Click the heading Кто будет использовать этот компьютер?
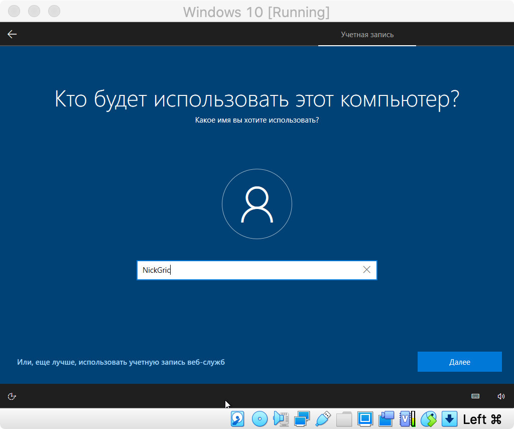The image size is (514, 429). point(257,98)
